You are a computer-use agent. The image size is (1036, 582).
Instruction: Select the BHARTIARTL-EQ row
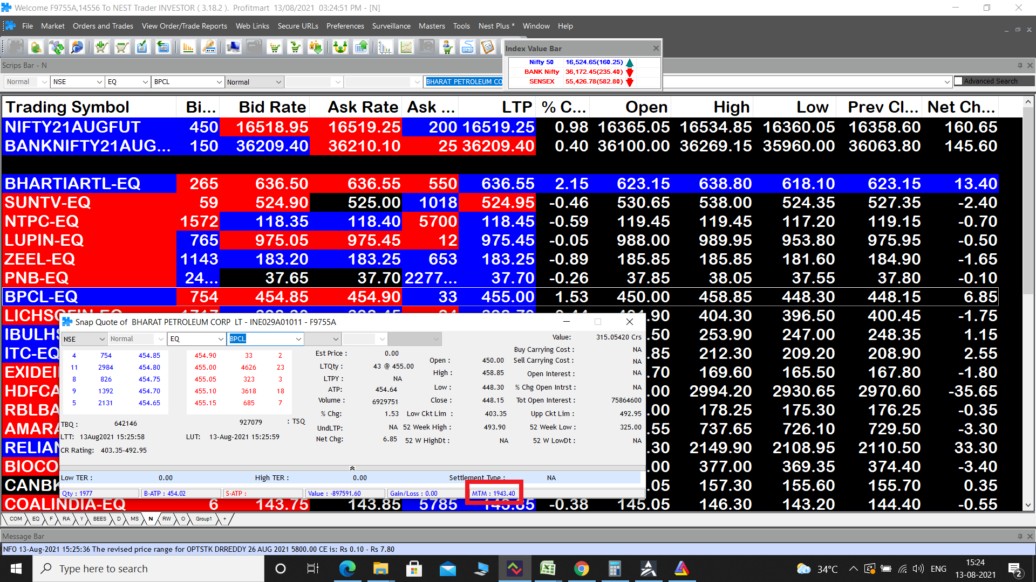tap(500, 184)
